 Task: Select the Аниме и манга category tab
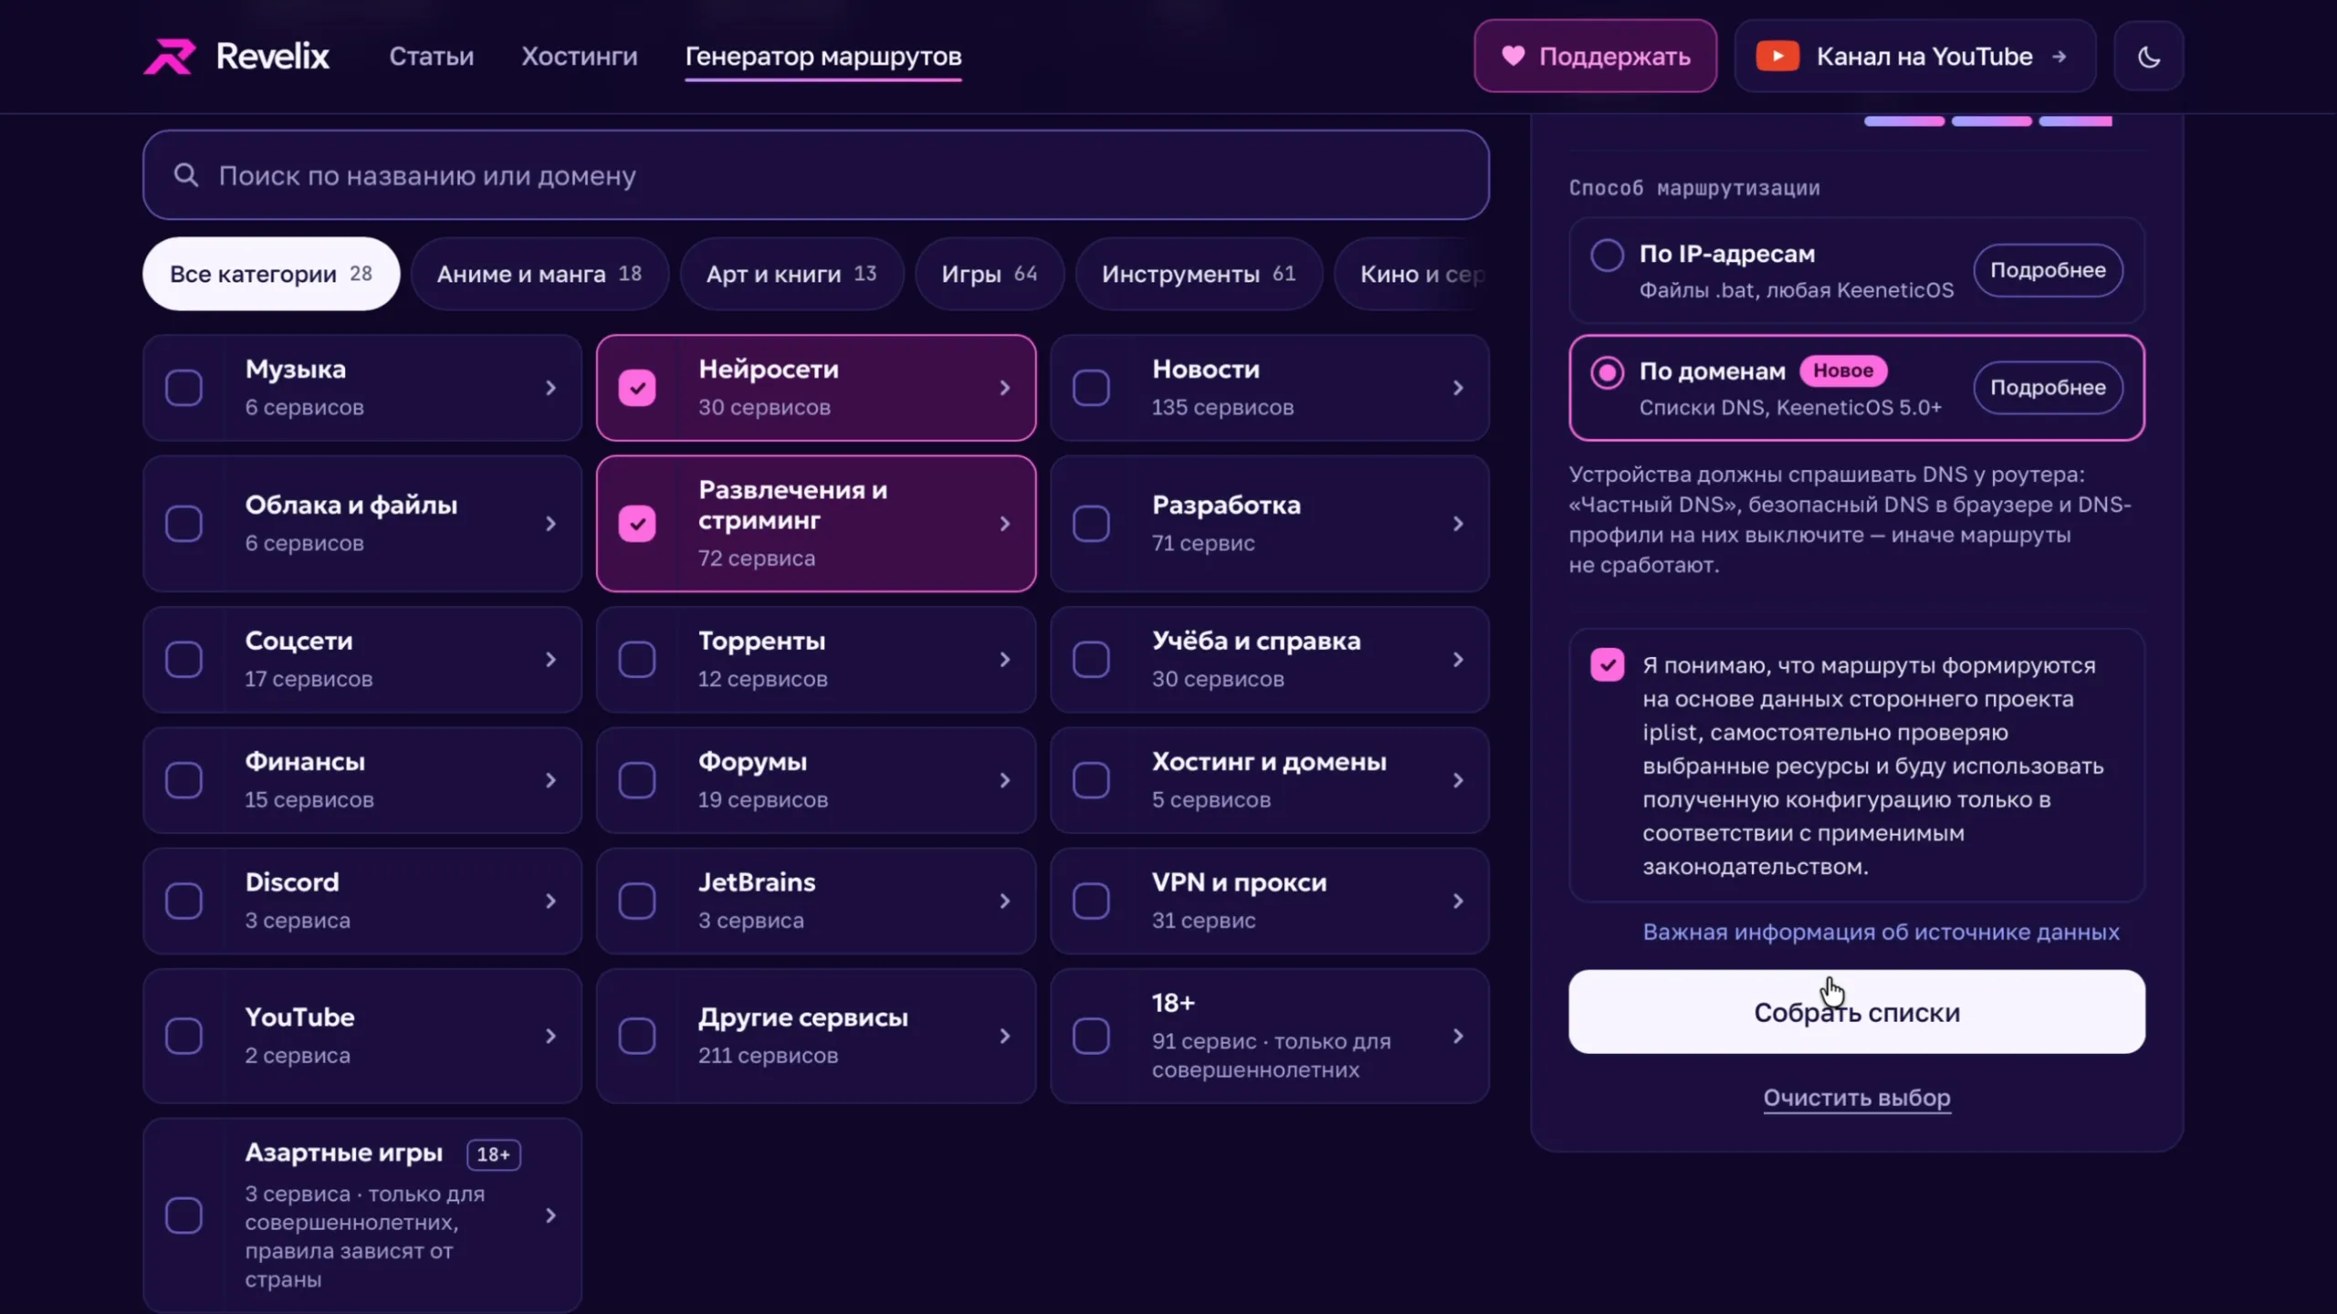540,274
